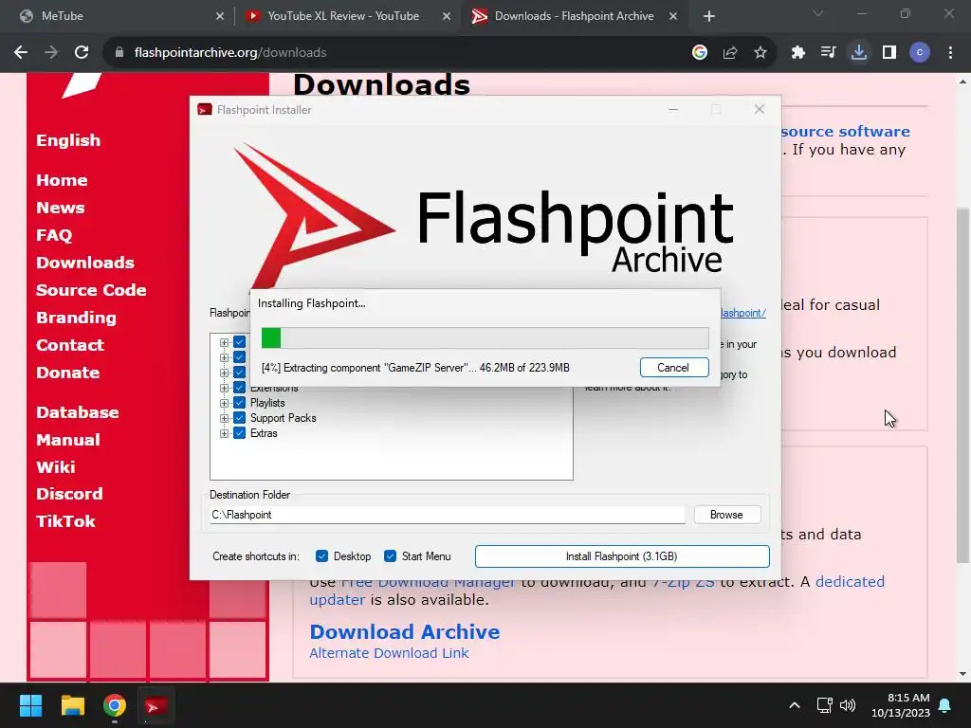This screenshot has height=728, width=971.
Task: Open the Database sidebar link
Action: click(78, 412)
